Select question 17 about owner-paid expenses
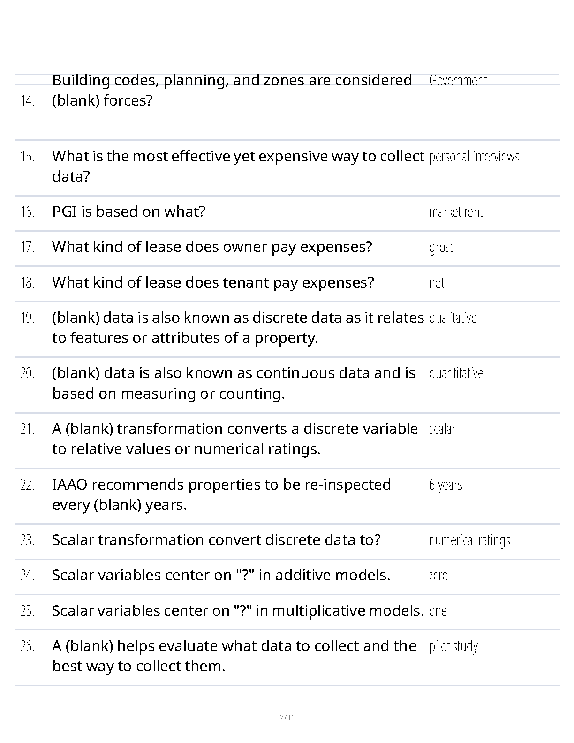 tap(212, 247)
